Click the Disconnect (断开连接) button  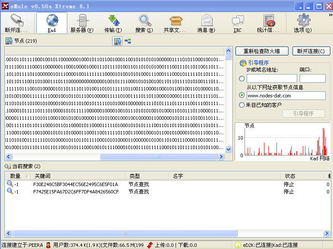[311, 51]
